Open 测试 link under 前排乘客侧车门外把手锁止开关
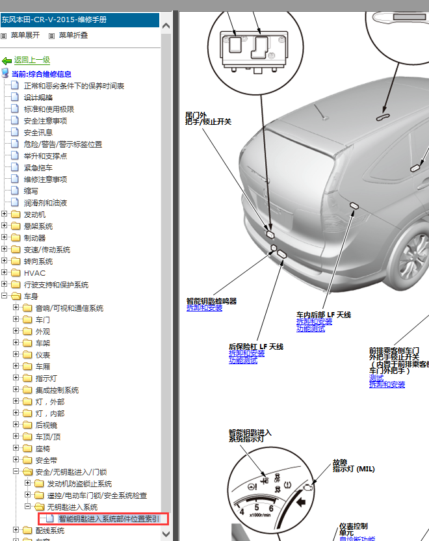The width and height of the screenshot is (429, 541). pyautogui.click(x=376, y=378)
